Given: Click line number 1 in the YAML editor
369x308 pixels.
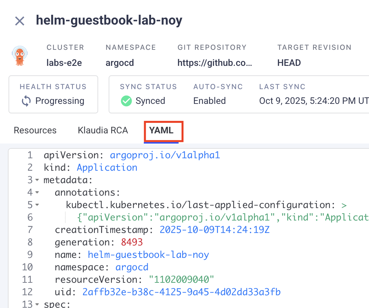Looking at the screenshot, I should pos(30,155).
